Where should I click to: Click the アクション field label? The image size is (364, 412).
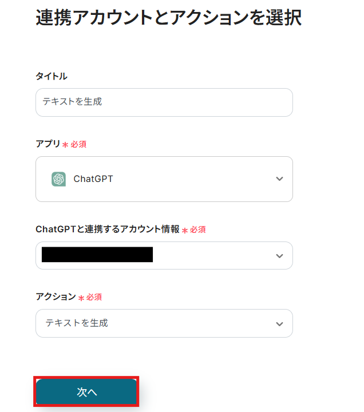coord(56,296)
